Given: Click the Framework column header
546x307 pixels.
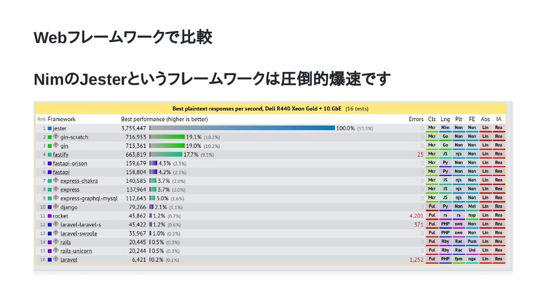Looking at the screenshot, I should (62, 119).
